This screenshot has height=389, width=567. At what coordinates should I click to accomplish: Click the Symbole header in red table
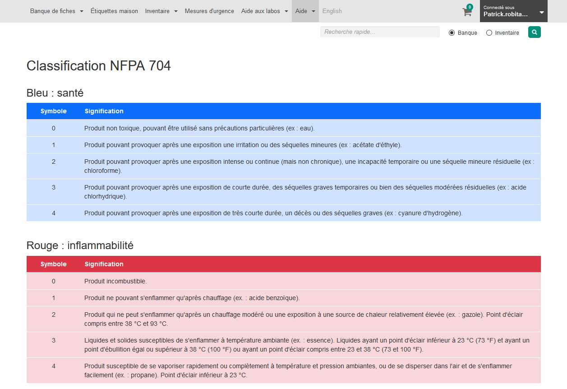54,264
